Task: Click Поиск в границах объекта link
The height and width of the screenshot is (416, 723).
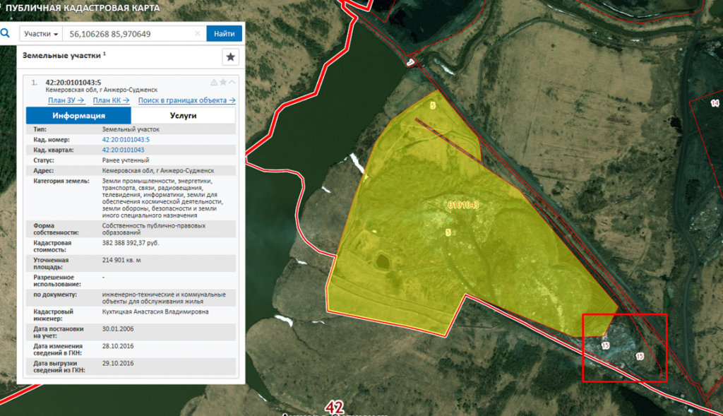Action: pos(186,100)
